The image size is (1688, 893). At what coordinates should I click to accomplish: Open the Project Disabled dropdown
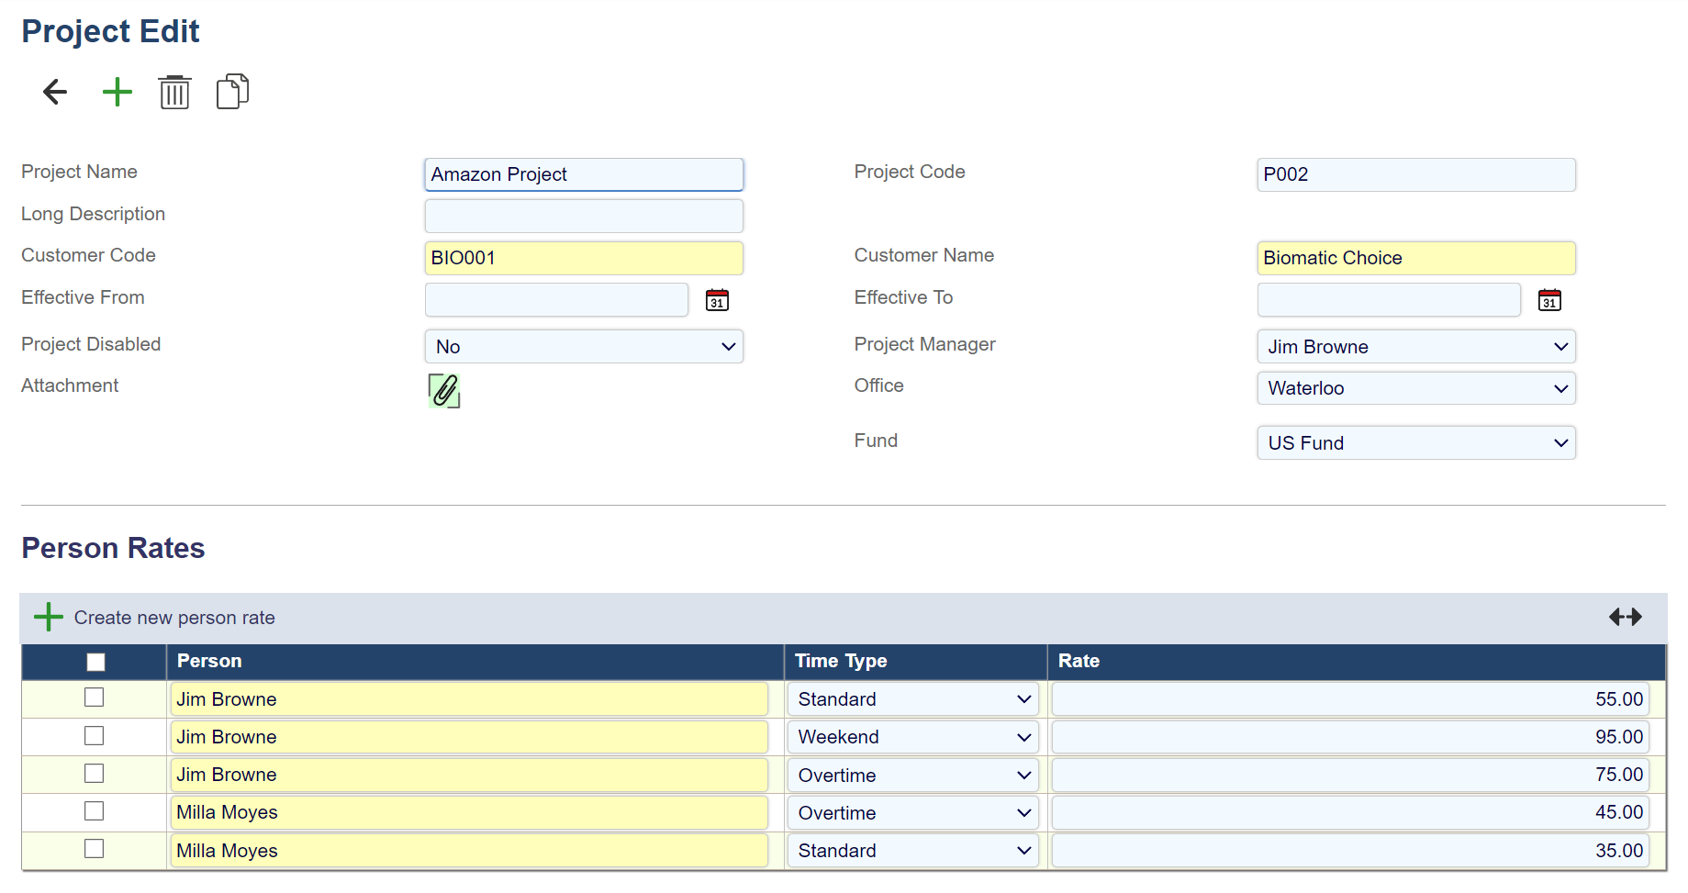(584, 347)
